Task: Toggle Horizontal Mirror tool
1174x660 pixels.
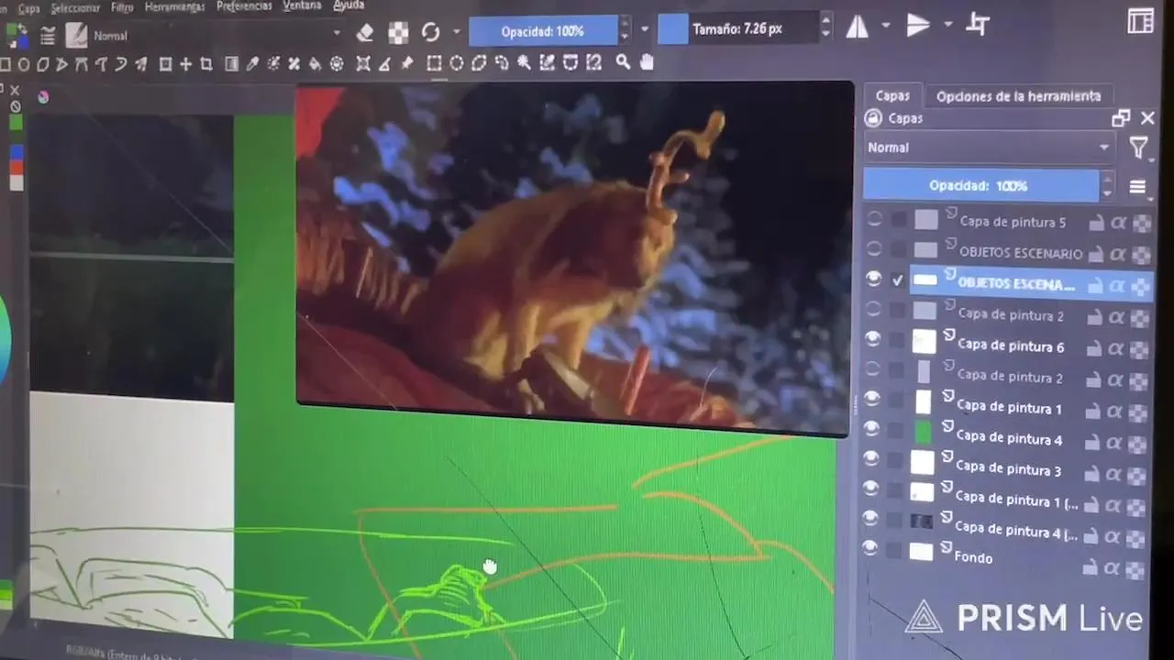Action: click(858, 27)
